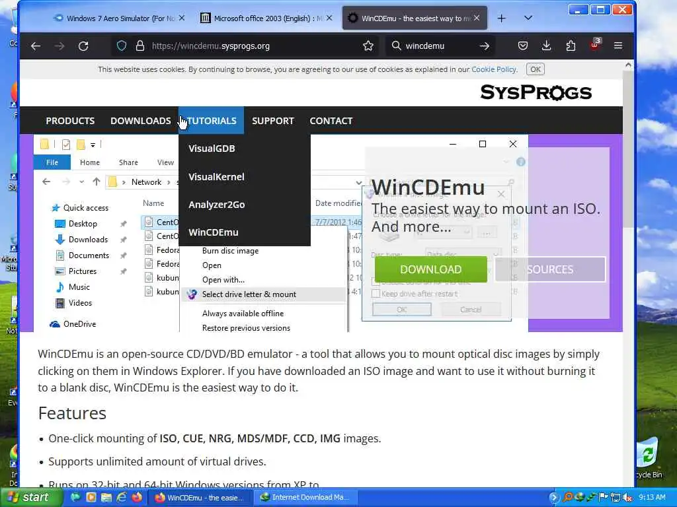Launch Firefox from quick launch

click(137, 497)
